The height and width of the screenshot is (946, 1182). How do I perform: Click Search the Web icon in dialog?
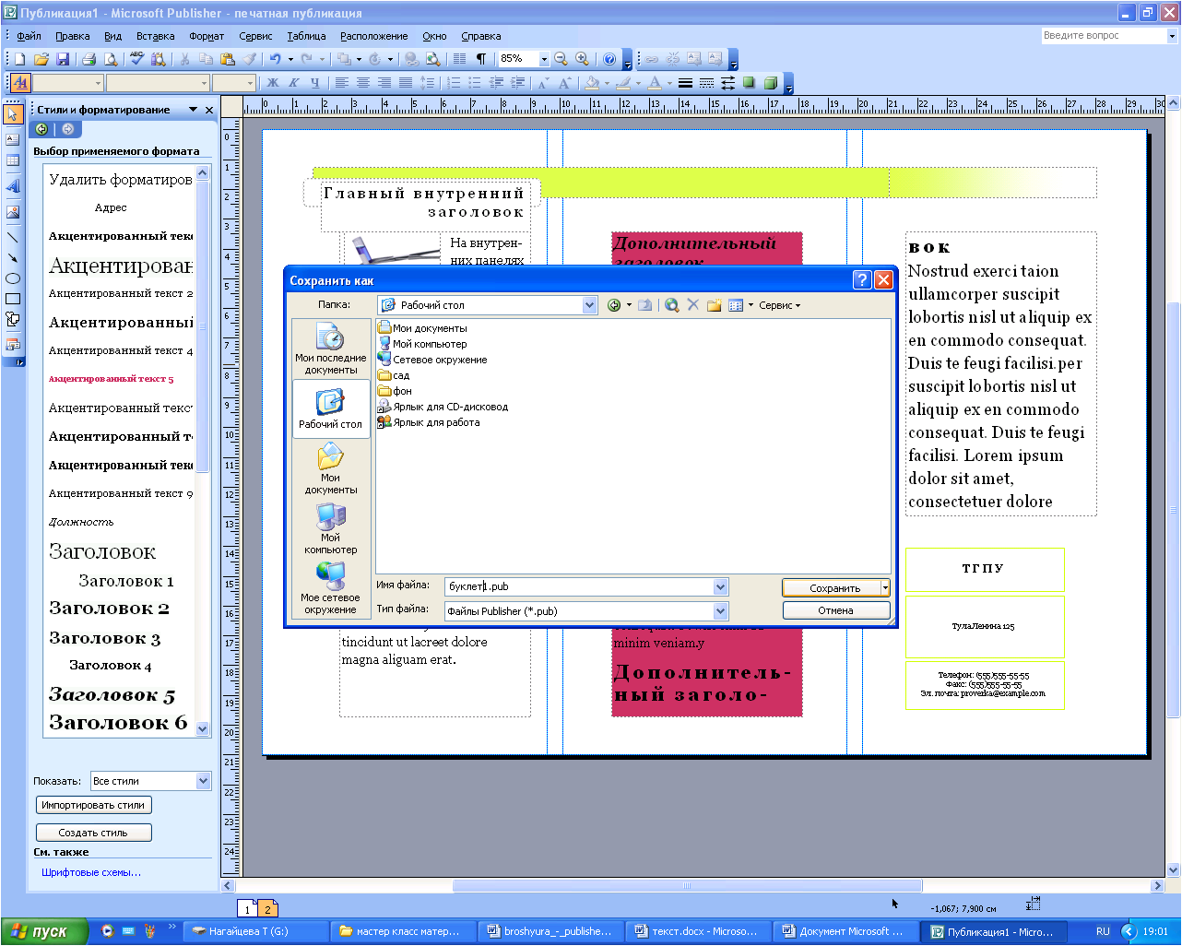[672, 305]
